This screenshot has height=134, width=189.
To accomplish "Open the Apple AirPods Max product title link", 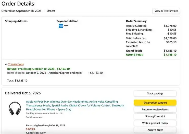I will pyautogui.click(x=75, y=105).
